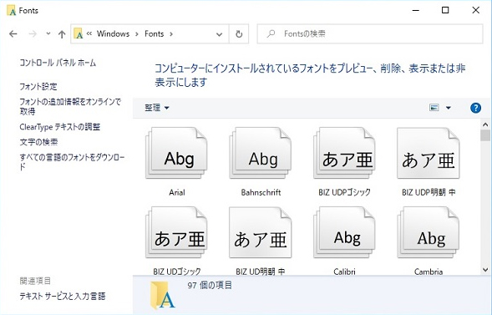
Task: Click the forward navigation arrow
Action: coord(33,33)
